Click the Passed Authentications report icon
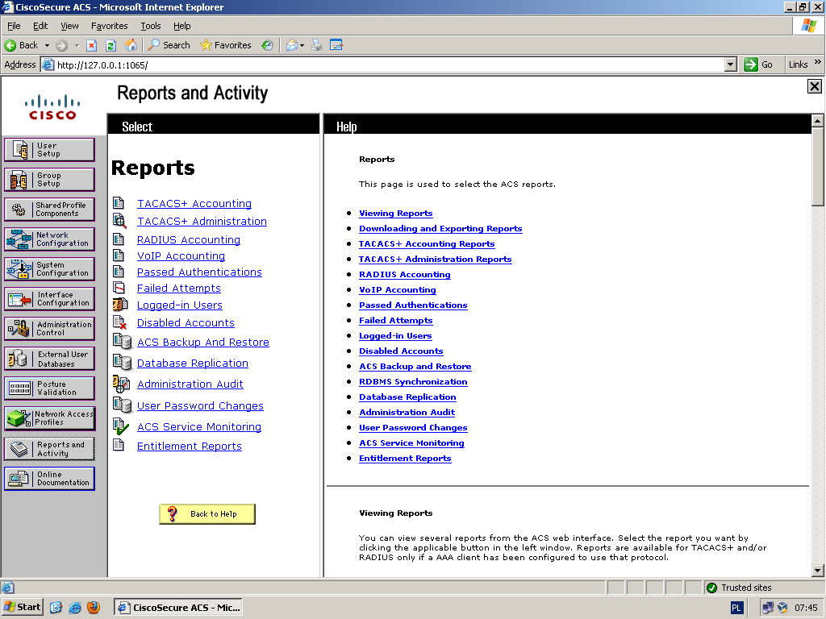The image size is (826, 619). pyautogui.click(x=119, y=272)
